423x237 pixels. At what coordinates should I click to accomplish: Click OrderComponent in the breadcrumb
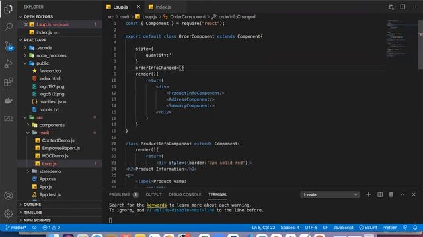pos(188,17)
